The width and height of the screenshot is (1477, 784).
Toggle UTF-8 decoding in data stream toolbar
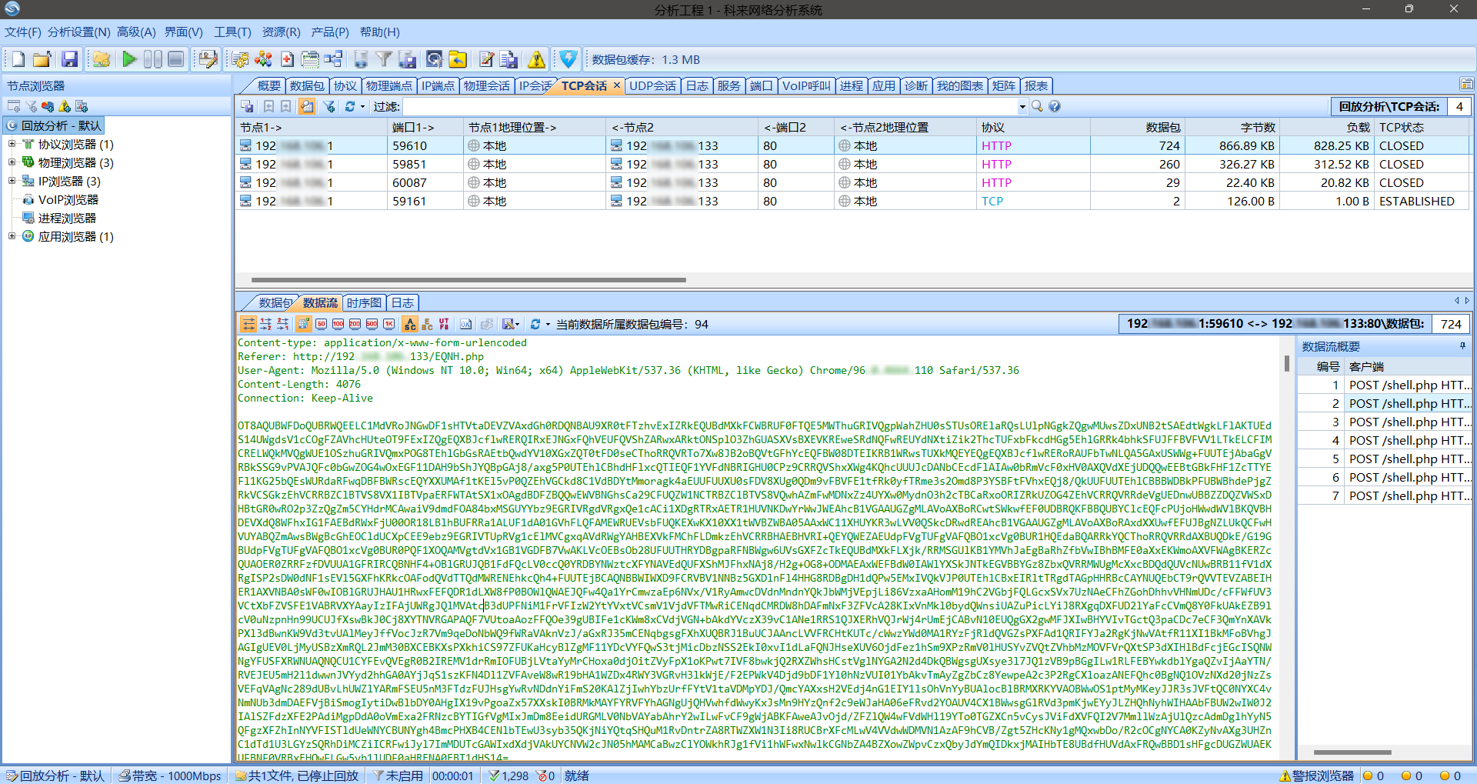point(444,324)
